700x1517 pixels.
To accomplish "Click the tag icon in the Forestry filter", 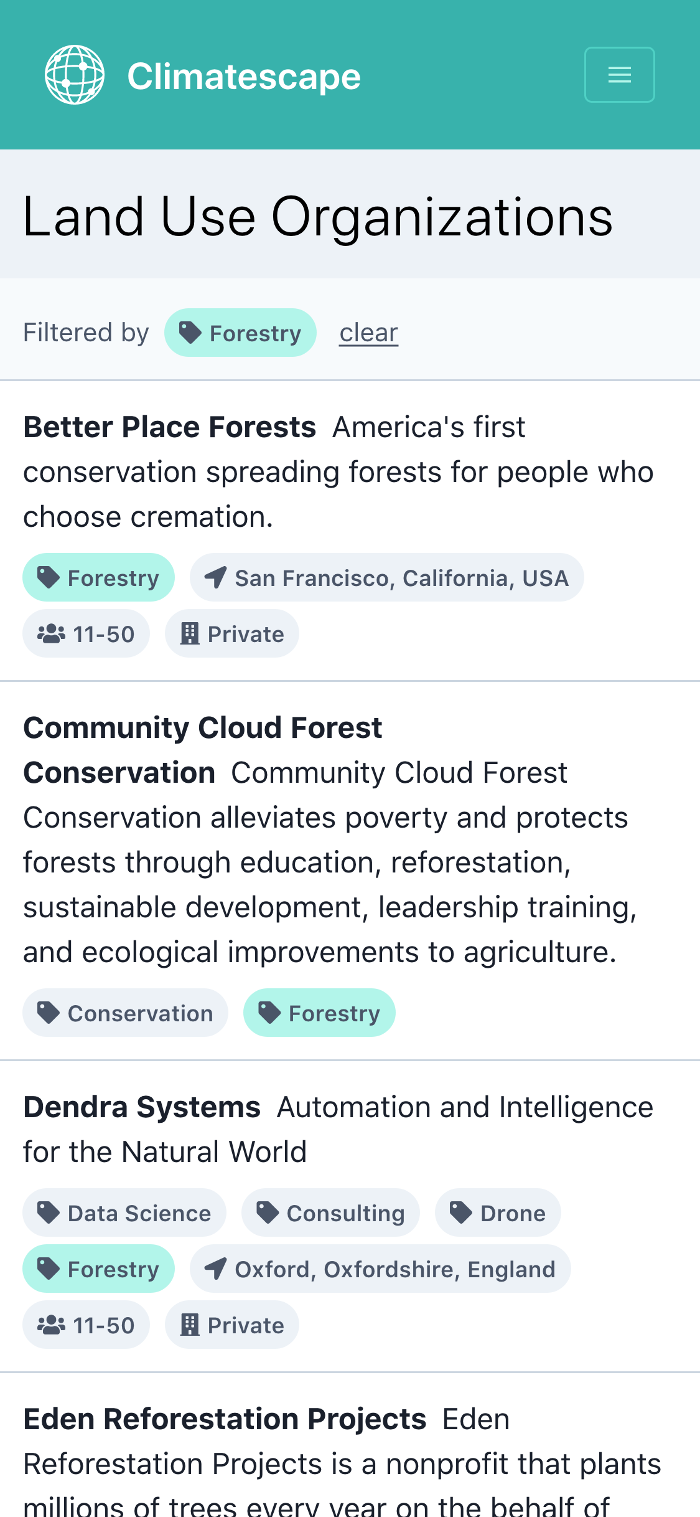I will click(x=190, y=332).
